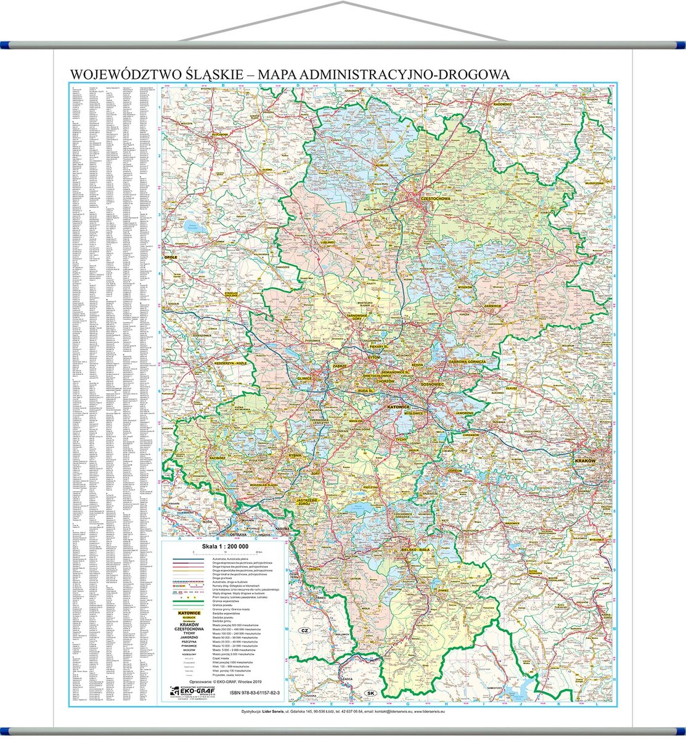Screen dimensions: 686x740
Task: Click the "Siedziba województwa" legend description
Action: [227, 615]
